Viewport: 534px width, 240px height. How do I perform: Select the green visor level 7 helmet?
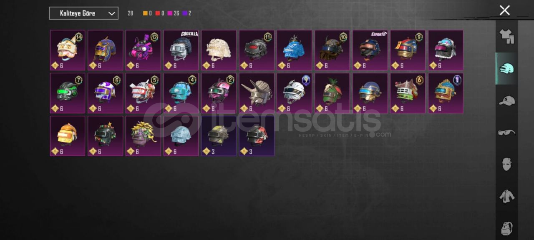pyautogui.click(x=68, y=93)
